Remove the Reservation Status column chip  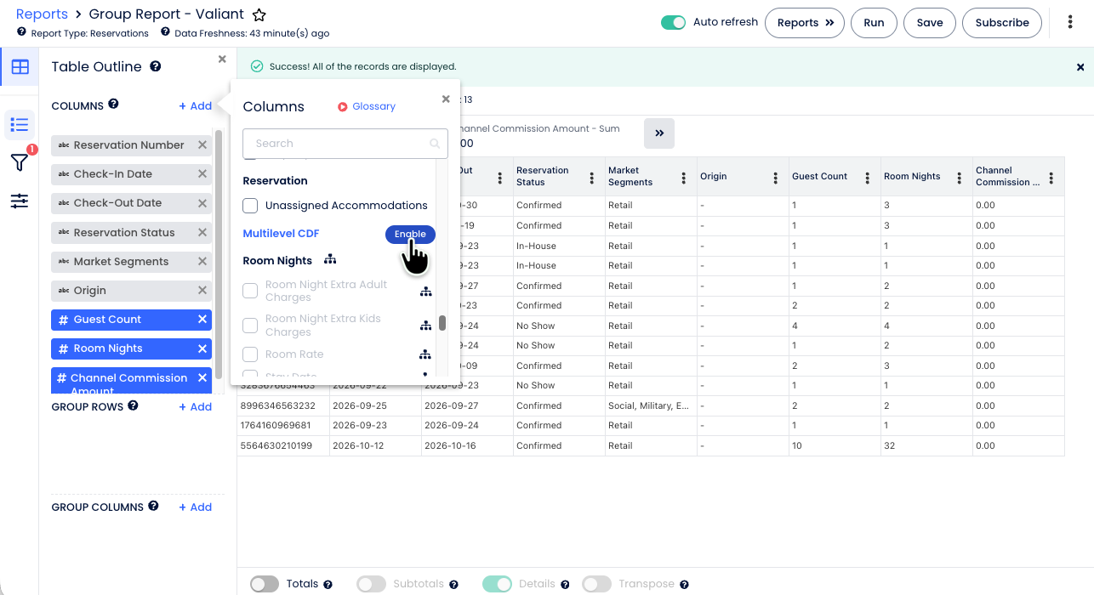[x=202, y=232]
